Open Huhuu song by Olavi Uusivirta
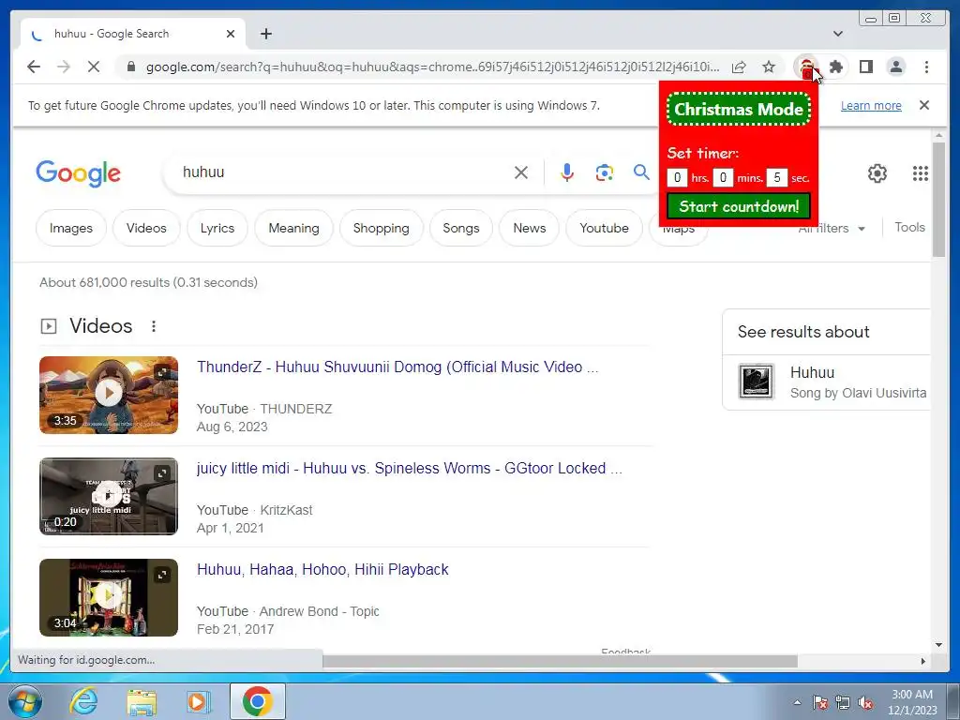The image size is (960, 720). [x=827, y=382]
